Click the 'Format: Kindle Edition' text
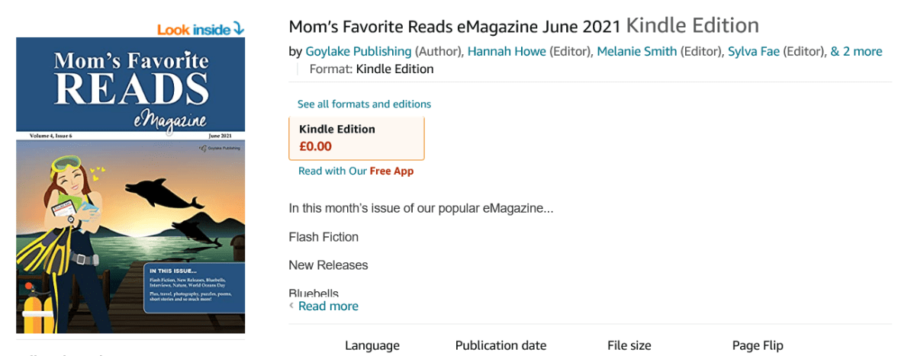914x356 pixels. pyautogui.click(x=372, y=69)
